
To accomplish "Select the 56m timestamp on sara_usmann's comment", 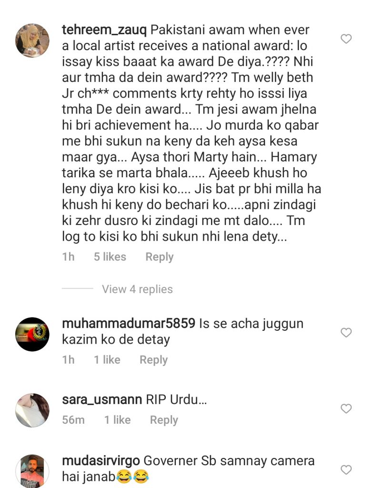I will 73,420.
